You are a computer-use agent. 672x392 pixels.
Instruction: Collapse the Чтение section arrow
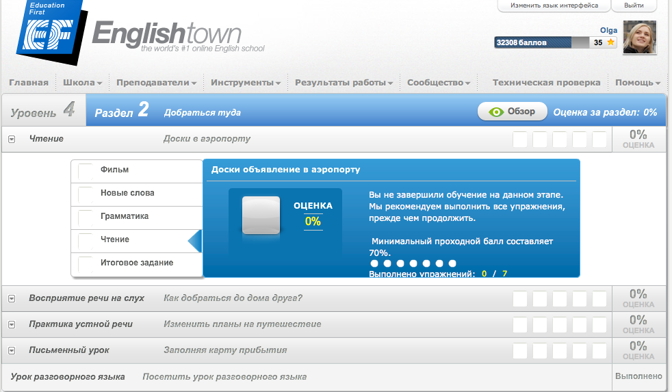pos(12,140)
